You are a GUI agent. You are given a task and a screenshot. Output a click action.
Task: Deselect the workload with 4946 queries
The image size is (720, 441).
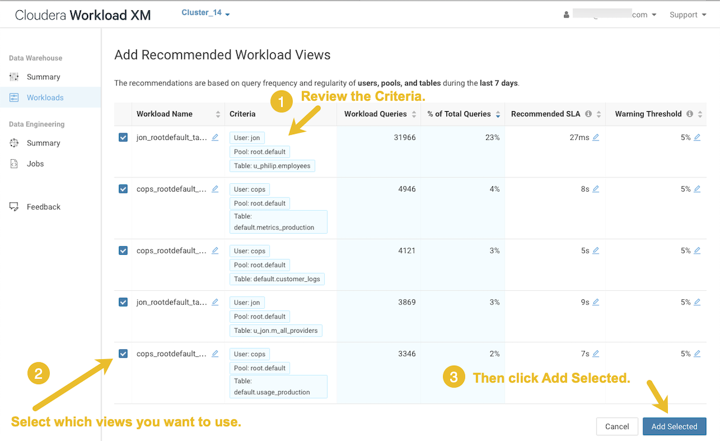tap(123, 189)
